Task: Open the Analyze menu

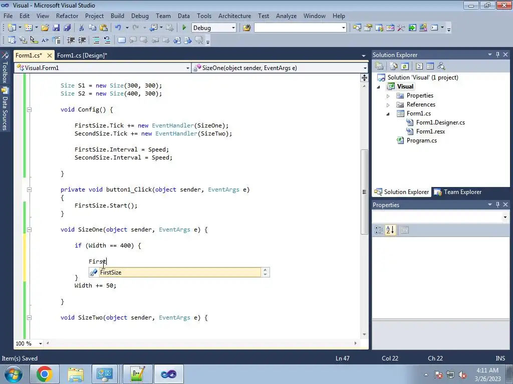Action: pyautogui.click(x=286, y=15)
